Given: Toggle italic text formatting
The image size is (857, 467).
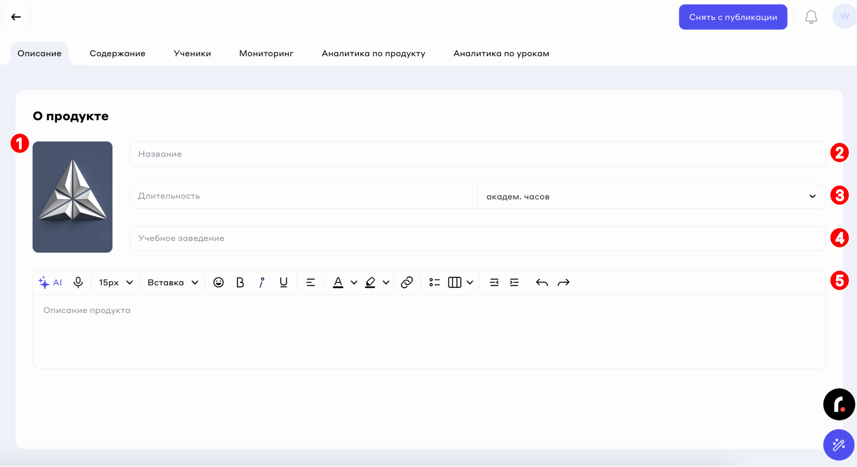Looking at the screenshot, I should pyautogui.click(x=262, y=283).
